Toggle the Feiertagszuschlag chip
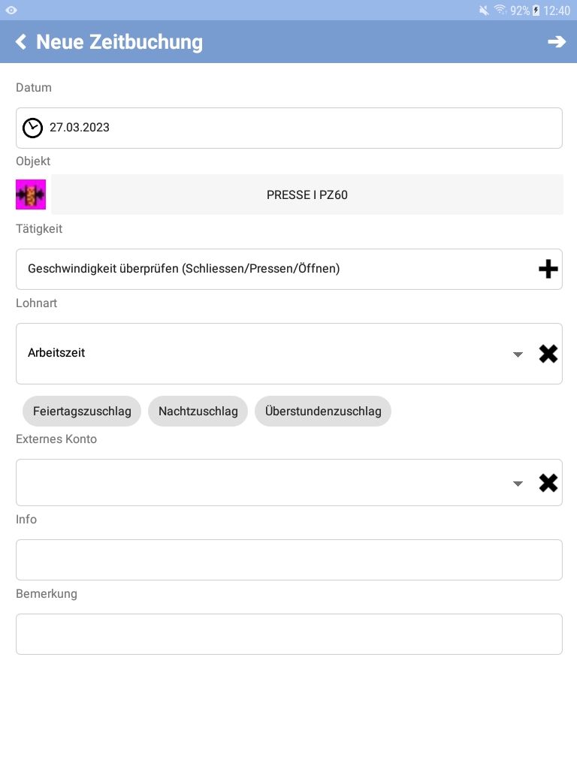Screen dimensions: 577x769 [82, 411]
